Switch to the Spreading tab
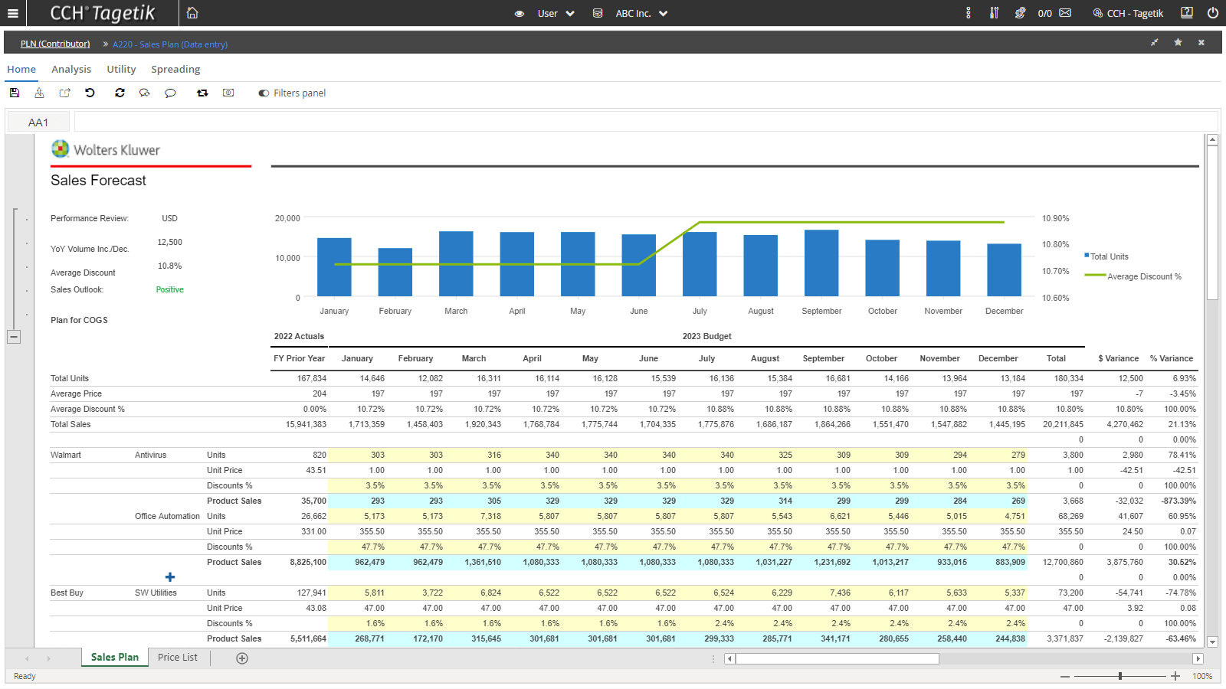 (x=175, y=69)
